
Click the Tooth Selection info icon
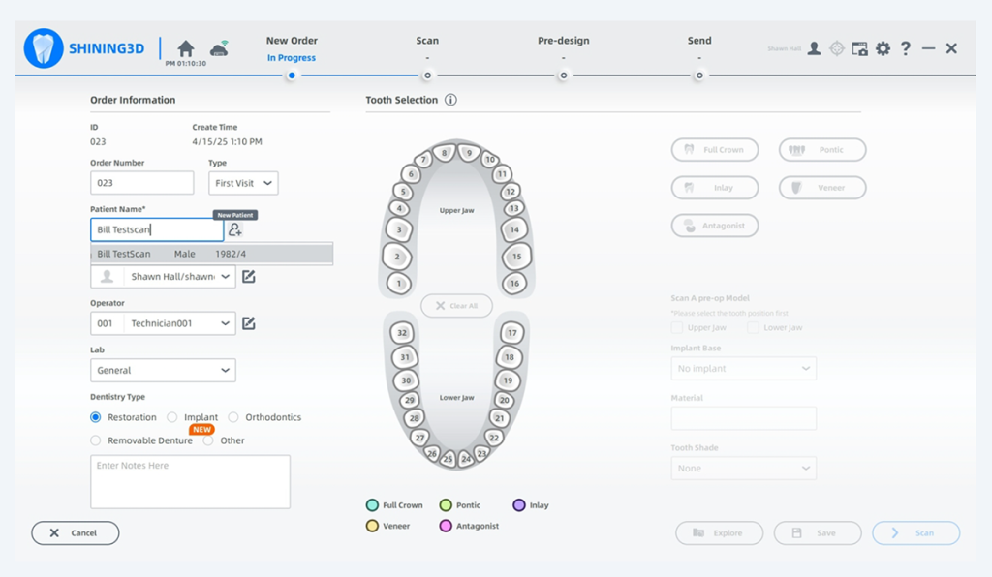click(450, 100)
